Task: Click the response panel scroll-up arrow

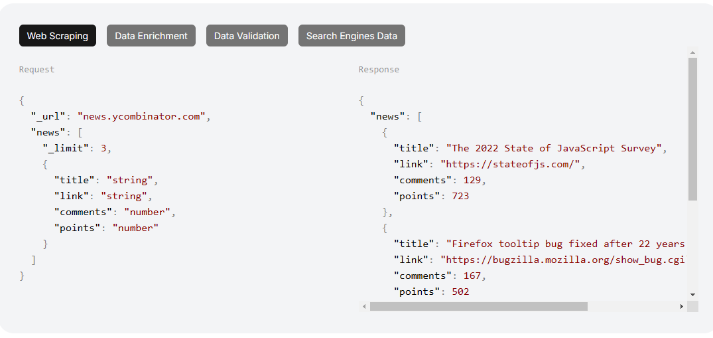Action: click(x=692, y=52)
